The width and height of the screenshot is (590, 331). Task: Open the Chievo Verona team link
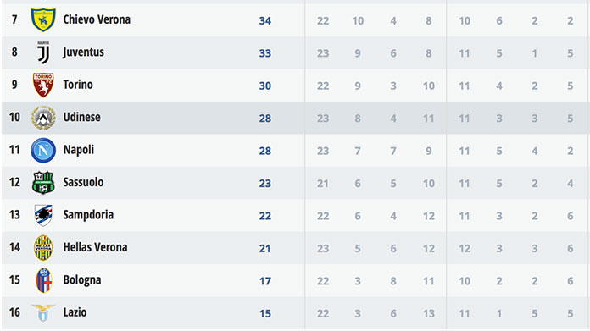click(x=97, y=19)
